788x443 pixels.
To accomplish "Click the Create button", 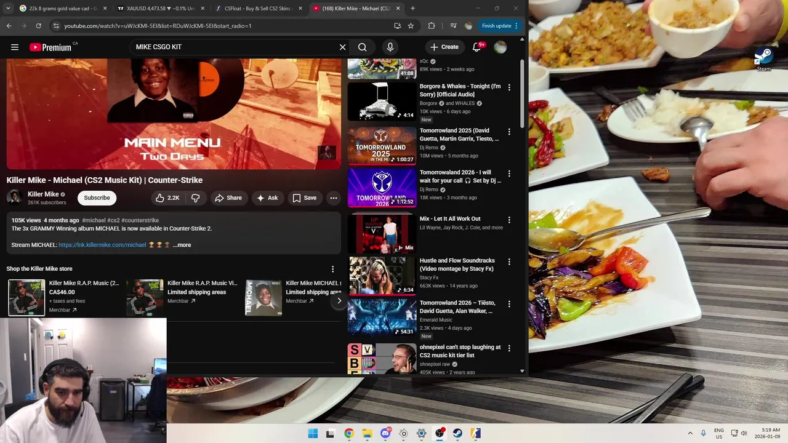I will click(x=444, y=47).
